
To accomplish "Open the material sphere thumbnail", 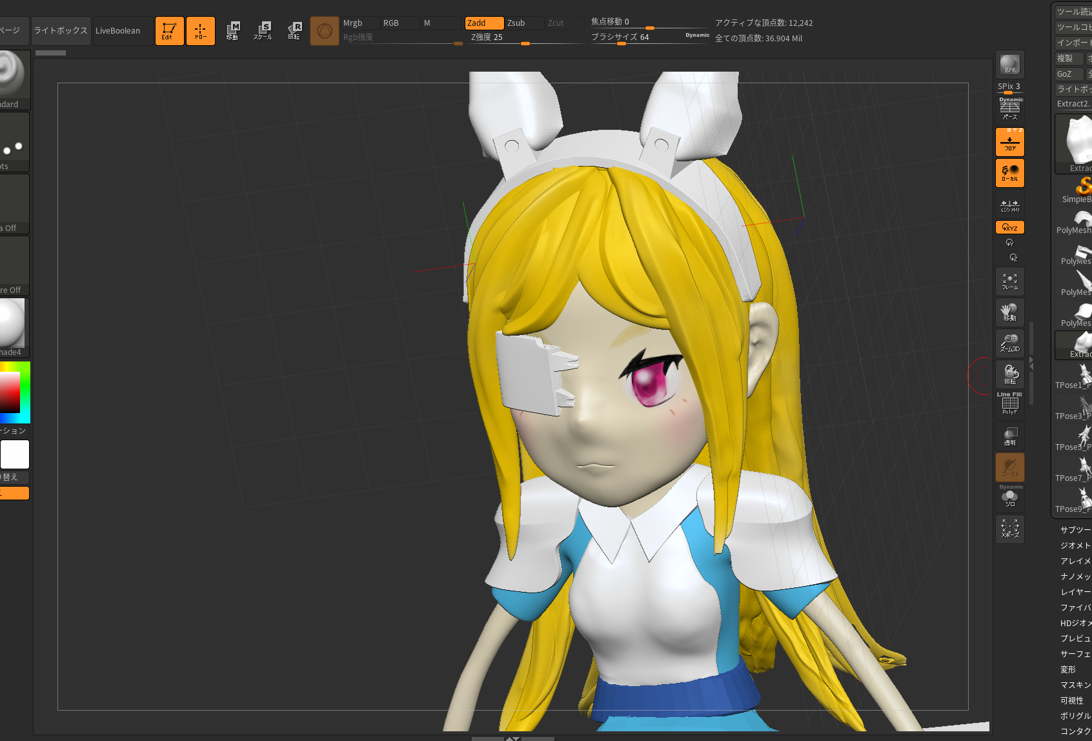I will [x=14, y=327].
